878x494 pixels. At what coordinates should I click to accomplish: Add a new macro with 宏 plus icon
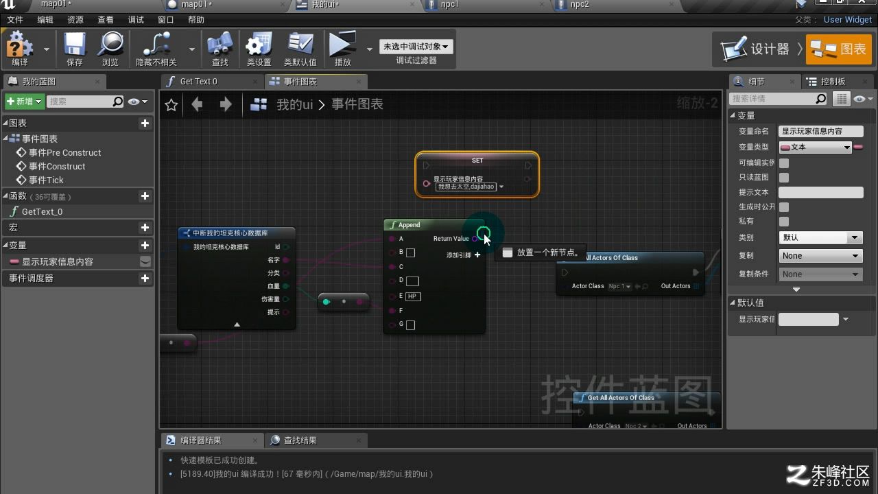[145, 228]
